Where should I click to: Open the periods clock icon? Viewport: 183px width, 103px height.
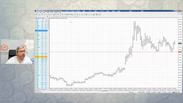coord(97,14)
